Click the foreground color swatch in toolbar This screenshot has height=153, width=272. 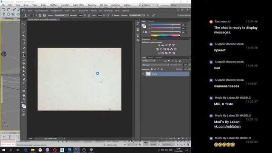23,105
